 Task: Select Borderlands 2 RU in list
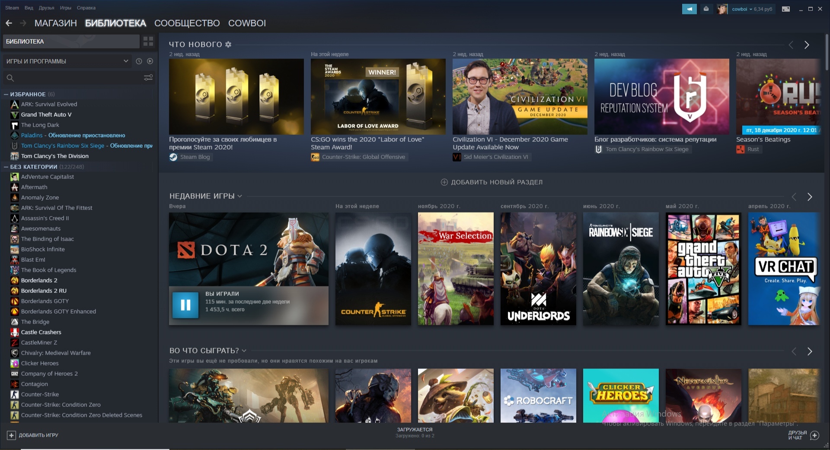(x=44, y=291)
